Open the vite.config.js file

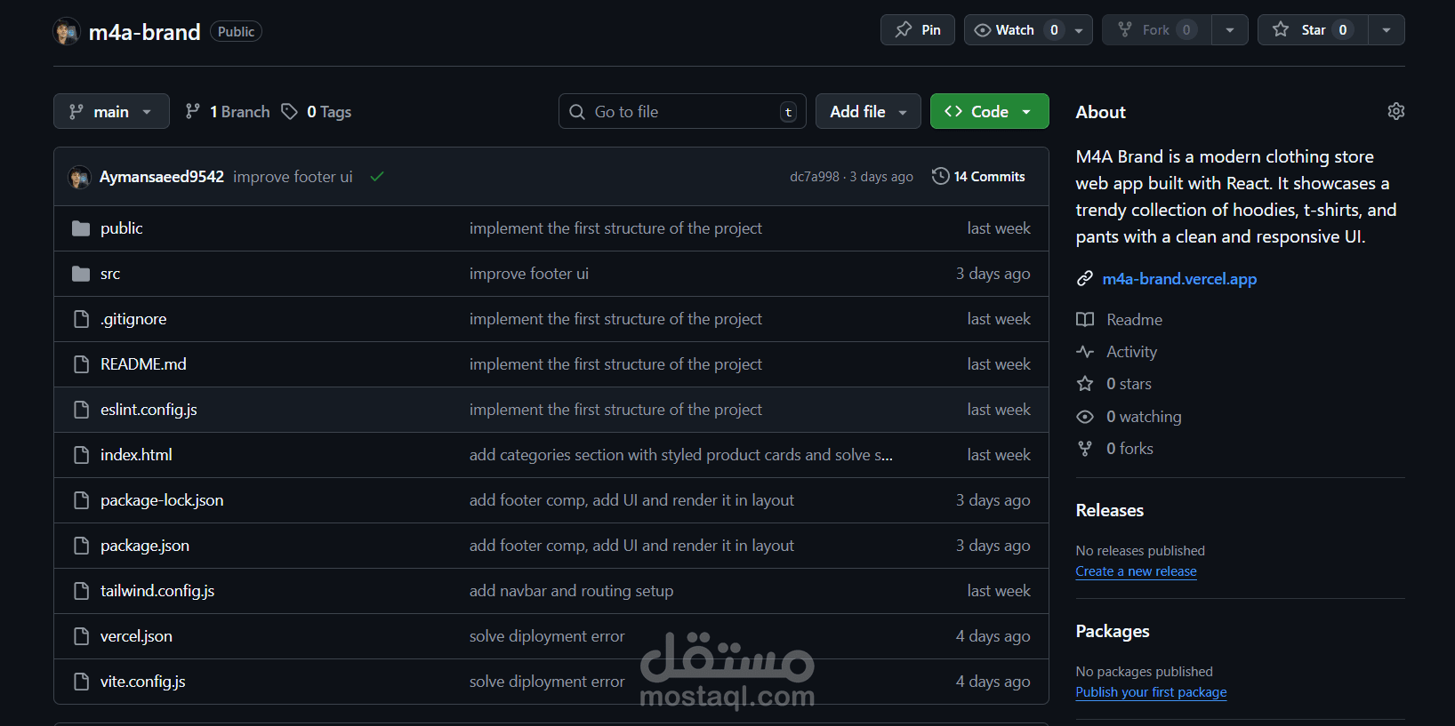click(143, 682)
